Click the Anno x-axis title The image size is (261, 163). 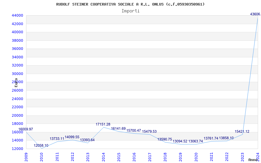point(253,160)
